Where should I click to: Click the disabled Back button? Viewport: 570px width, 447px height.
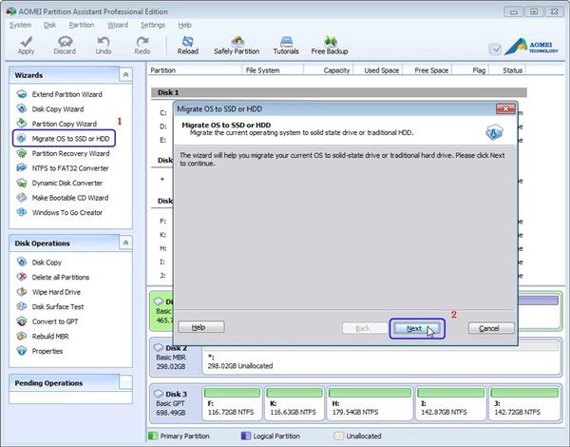(x=365, y=328)
